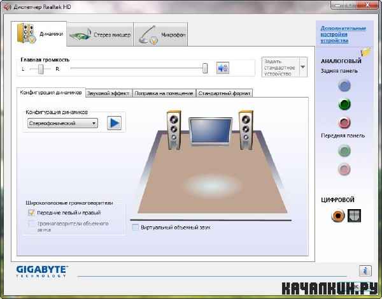The image size is (382, 299).
Task: Click the monitor in the room diagram
Action: pyautogui.click(x=211, y=131)
